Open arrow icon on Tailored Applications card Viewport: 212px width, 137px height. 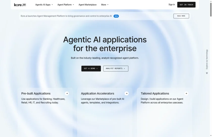point(186,93)
